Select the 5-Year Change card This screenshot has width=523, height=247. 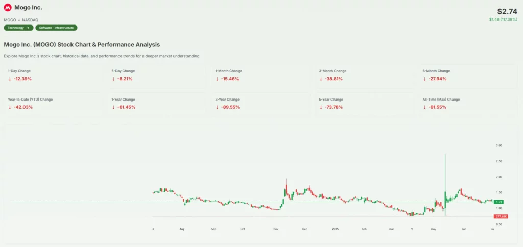click(x=365, y=104)
